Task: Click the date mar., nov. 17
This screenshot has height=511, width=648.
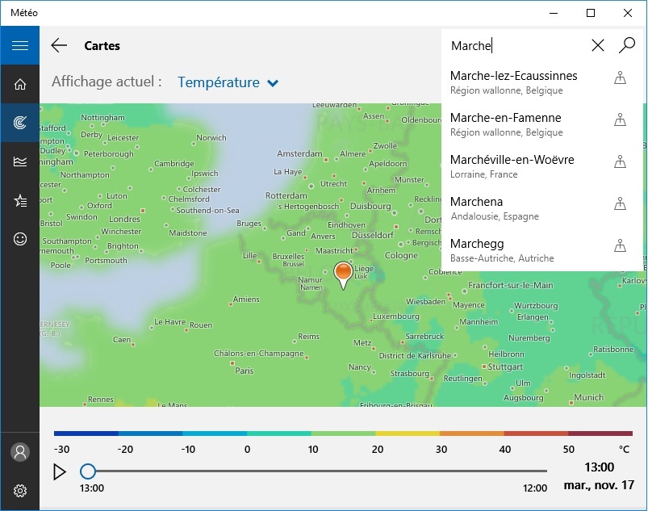Action: click(x=599, y=485)
